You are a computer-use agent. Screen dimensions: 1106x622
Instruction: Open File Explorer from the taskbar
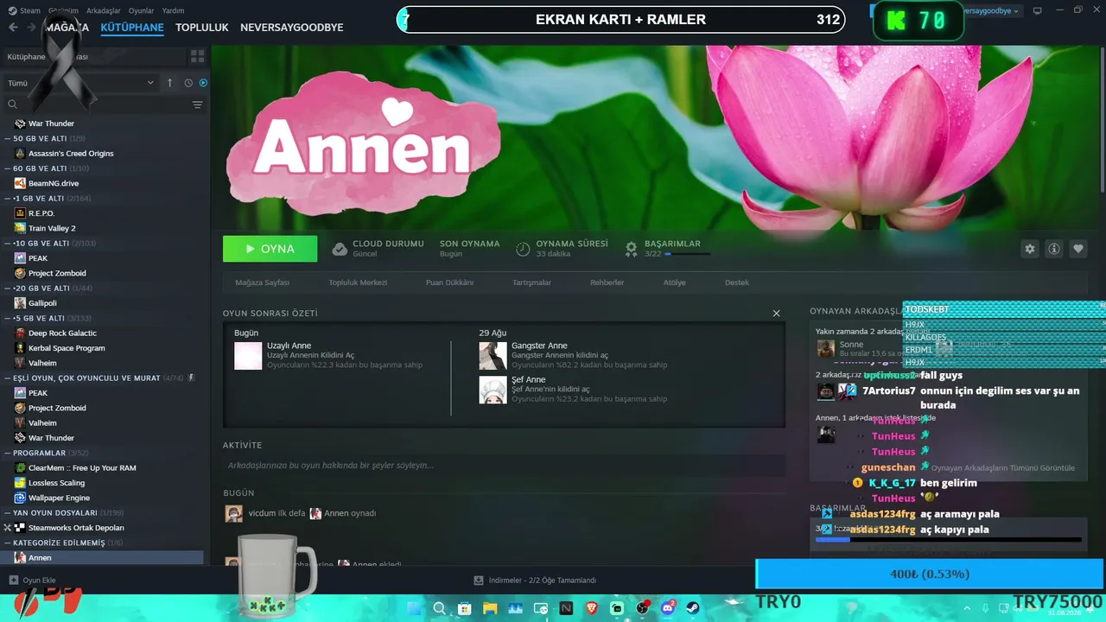click(x=490, y=608)
